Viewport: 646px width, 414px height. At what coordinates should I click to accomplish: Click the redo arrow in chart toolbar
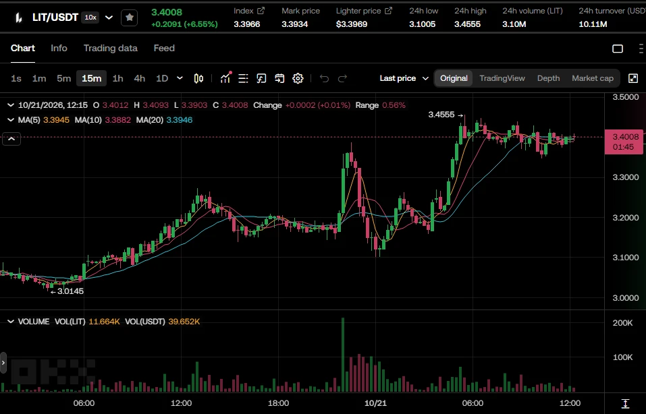pos(342,78)
